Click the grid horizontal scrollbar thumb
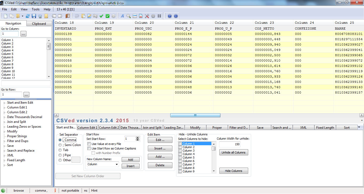This screenshot has height=194, width=364. point(195,115)
